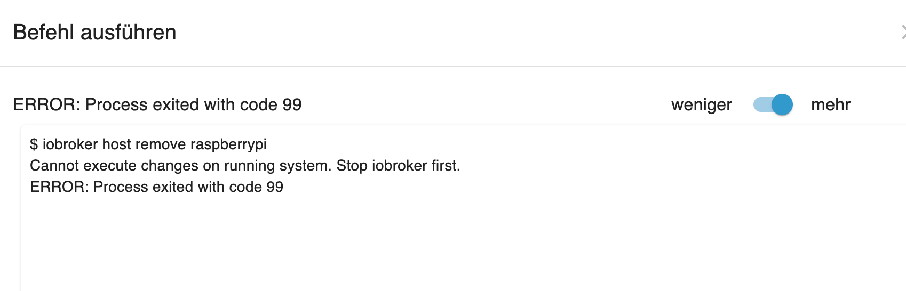This screenshot has height=291, width=906.
Task: Click the dollar prompt symbol
Action: (34, 144)
